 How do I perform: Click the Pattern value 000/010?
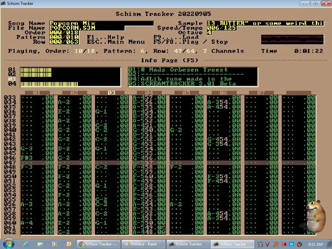[x=64, y=37]
